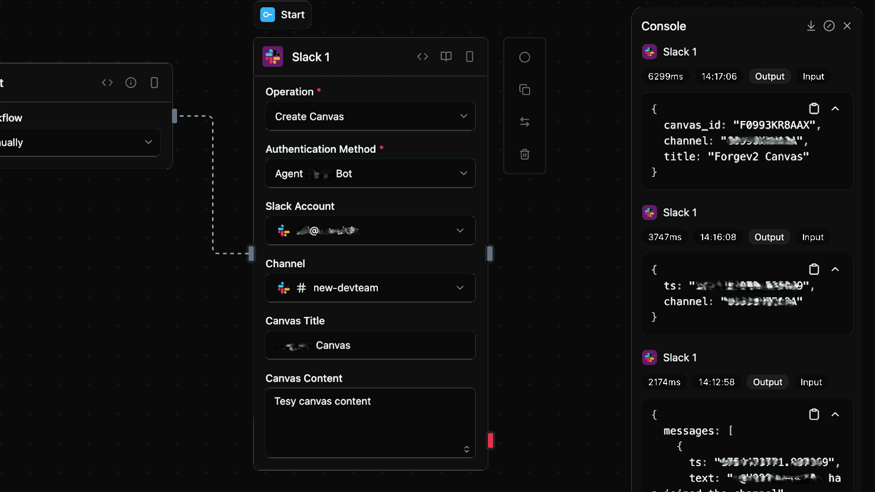Open the documentation book icon on Slack 1

pos(446,56)
